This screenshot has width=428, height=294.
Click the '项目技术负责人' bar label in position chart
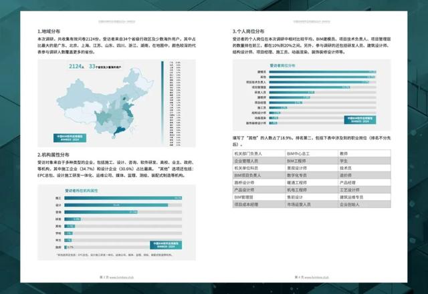coord(256,82)
